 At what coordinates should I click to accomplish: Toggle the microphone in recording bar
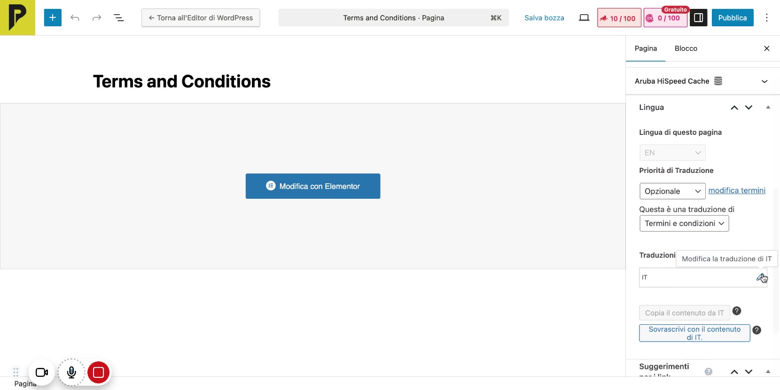(71, 373)
